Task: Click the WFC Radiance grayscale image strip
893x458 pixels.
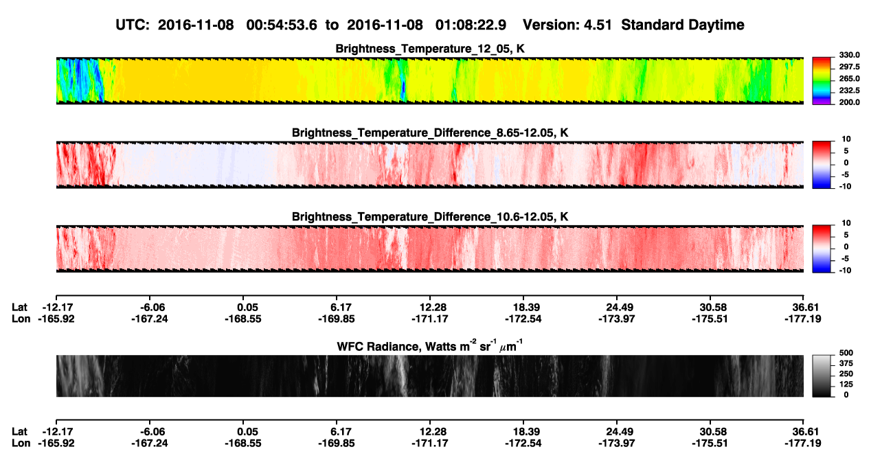Action: click(x=429, y=376)
